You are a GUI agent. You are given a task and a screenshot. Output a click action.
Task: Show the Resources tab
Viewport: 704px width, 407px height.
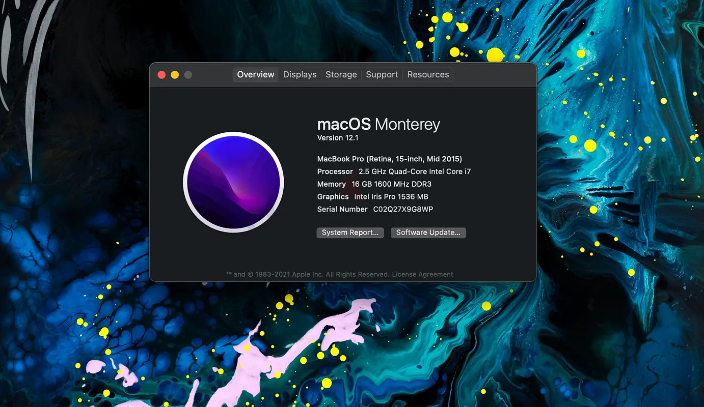coord(428,75)
